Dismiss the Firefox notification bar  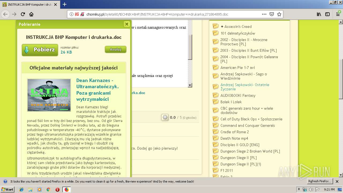(x=337, y=181)
